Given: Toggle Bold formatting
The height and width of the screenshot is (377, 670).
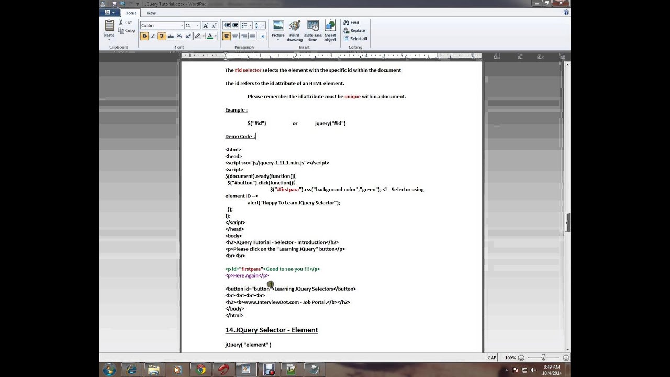Looking at the screenshot, I should coord(144,36).
